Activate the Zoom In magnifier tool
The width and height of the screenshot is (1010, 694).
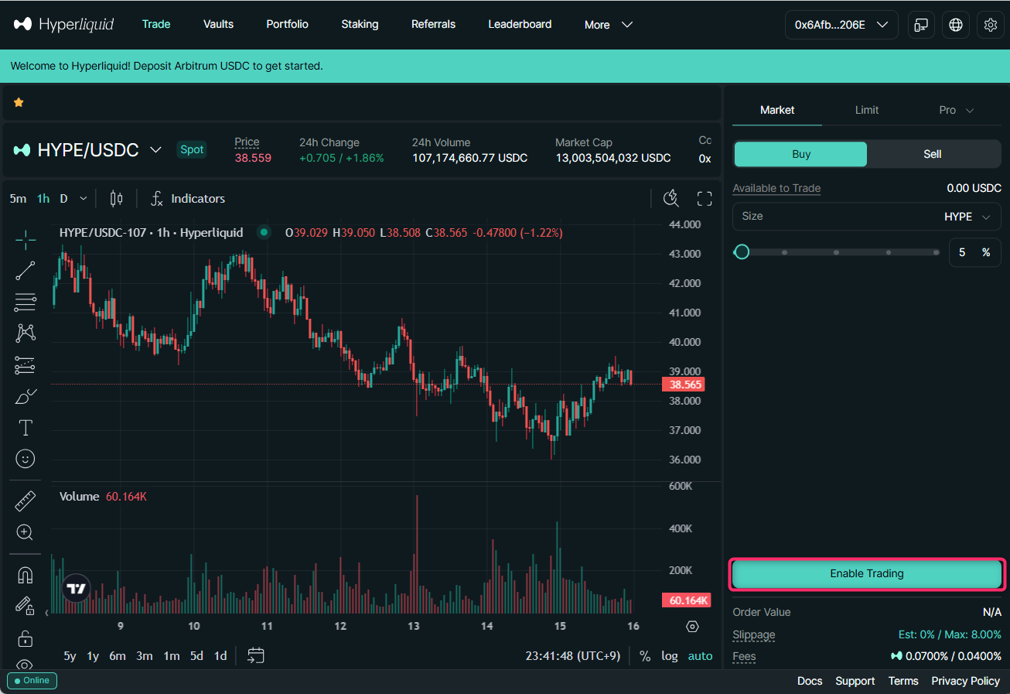[26, 532]
